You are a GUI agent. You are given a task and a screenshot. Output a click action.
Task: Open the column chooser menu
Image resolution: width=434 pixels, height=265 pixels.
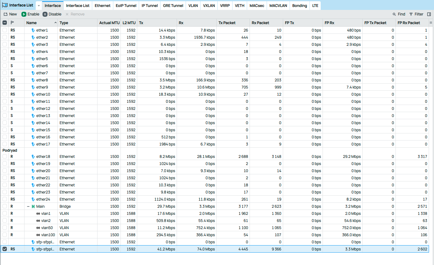(x=431, y=23)
